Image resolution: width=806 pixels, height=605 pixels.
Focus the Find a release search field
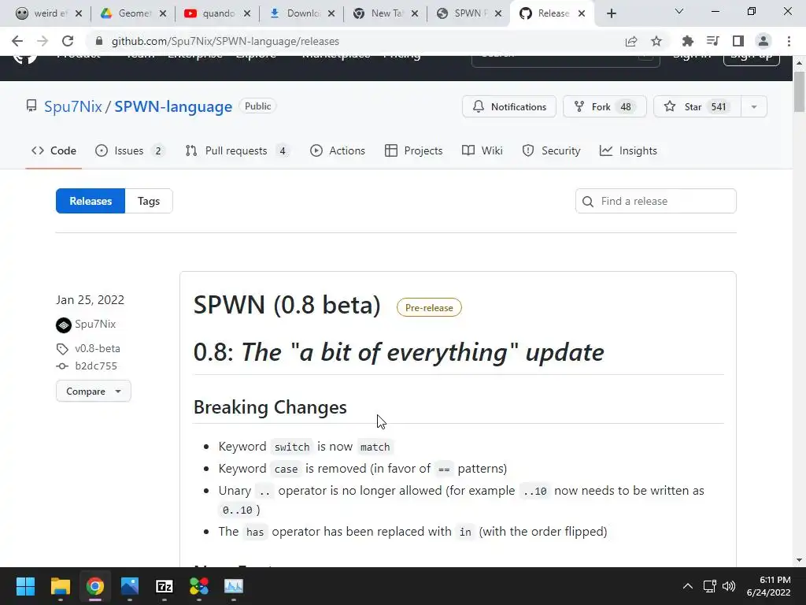656,201
